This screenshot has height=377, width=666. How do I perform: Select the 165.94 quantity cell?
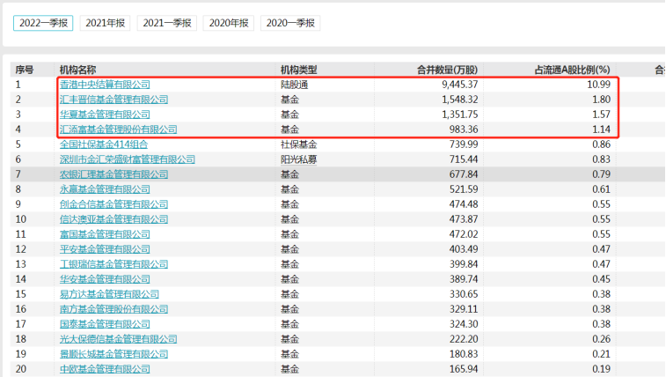(464, 369)
